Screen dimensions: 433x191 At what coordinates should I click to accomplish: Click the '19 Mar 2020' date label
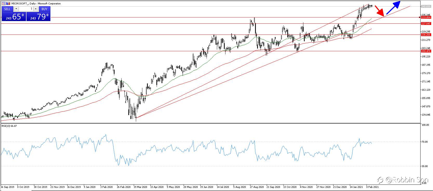point(140,187)
